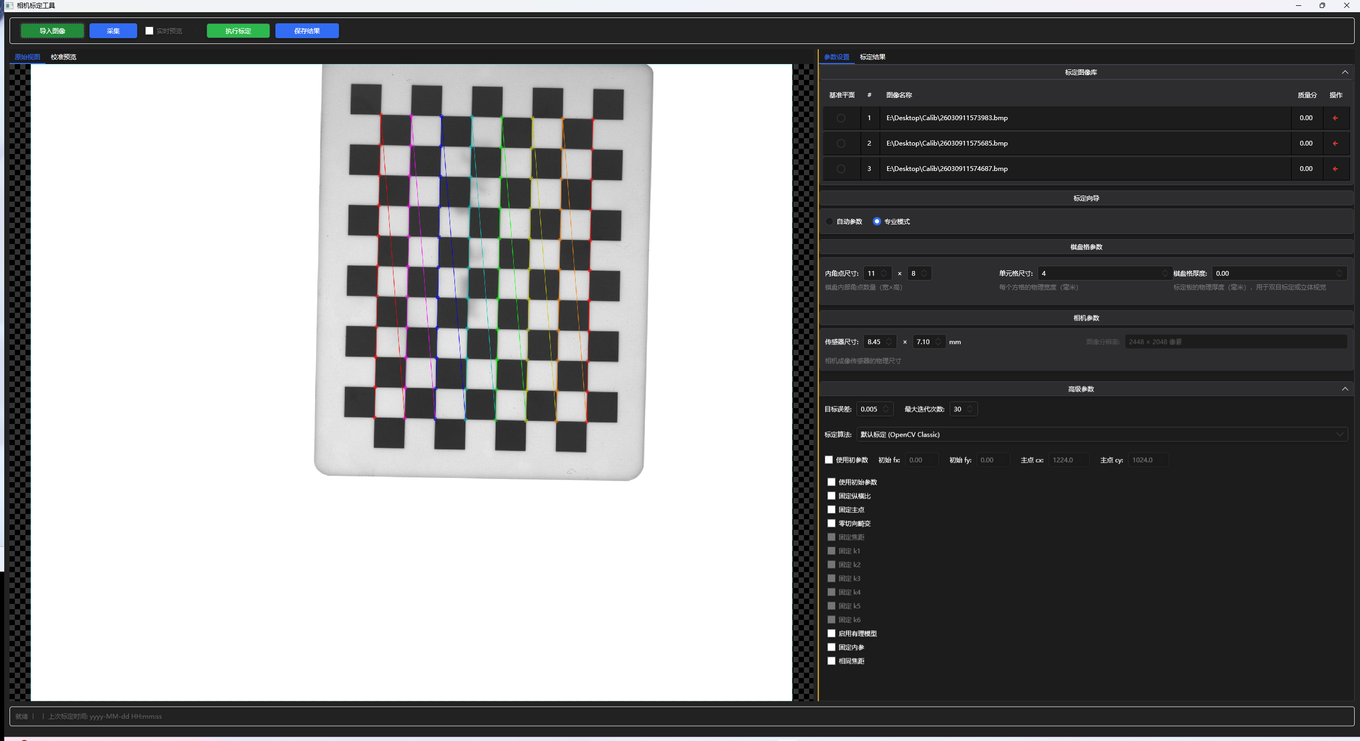The height and width of the screenshot is (741, 1360).
Task: Enable the 启用有理模型 checkbox
Action: (x=831, y=634)
